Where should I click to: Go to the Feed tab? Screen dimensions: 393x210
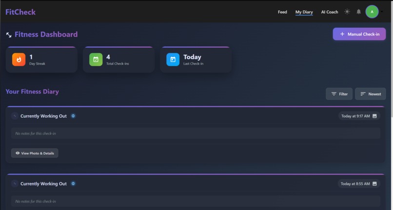282,12
